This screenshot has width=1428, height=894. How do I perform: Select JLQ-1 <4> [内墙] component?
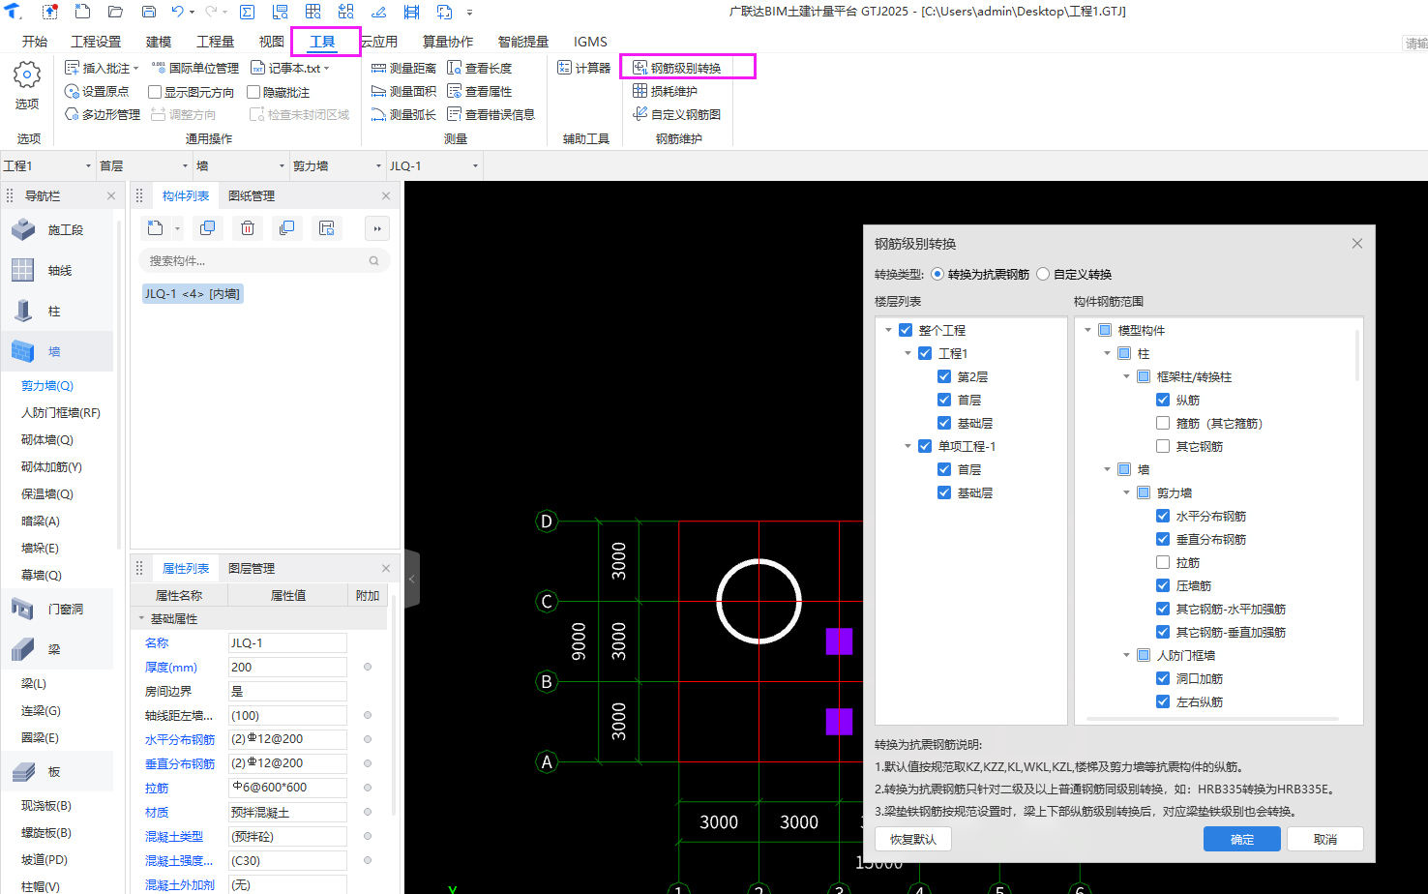coord(193,293)
